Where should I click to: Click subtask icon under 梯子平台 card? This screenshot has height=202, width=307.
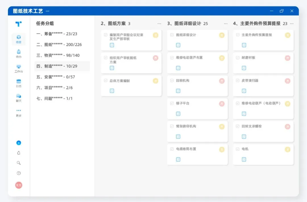point(178,114)
